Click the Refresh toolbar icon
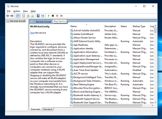 [x=28, y=16]
